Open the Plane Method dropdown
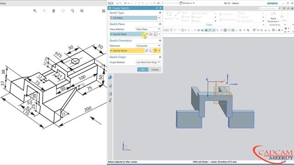 (148, 29)
